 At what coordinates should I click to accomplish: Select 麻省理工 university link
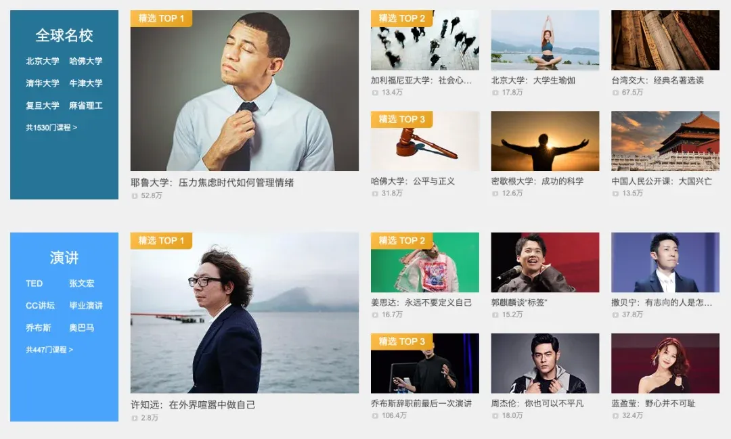pyautogui.click(x=86, y=106)
